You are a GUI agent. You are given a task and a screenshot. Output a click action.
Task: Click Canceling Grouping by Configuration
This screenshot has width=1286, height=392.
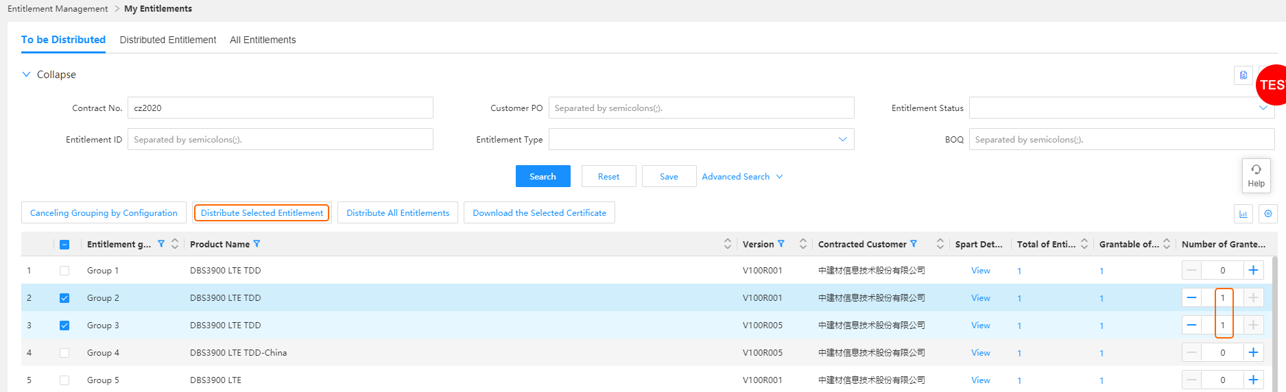[x=104, y=212]
